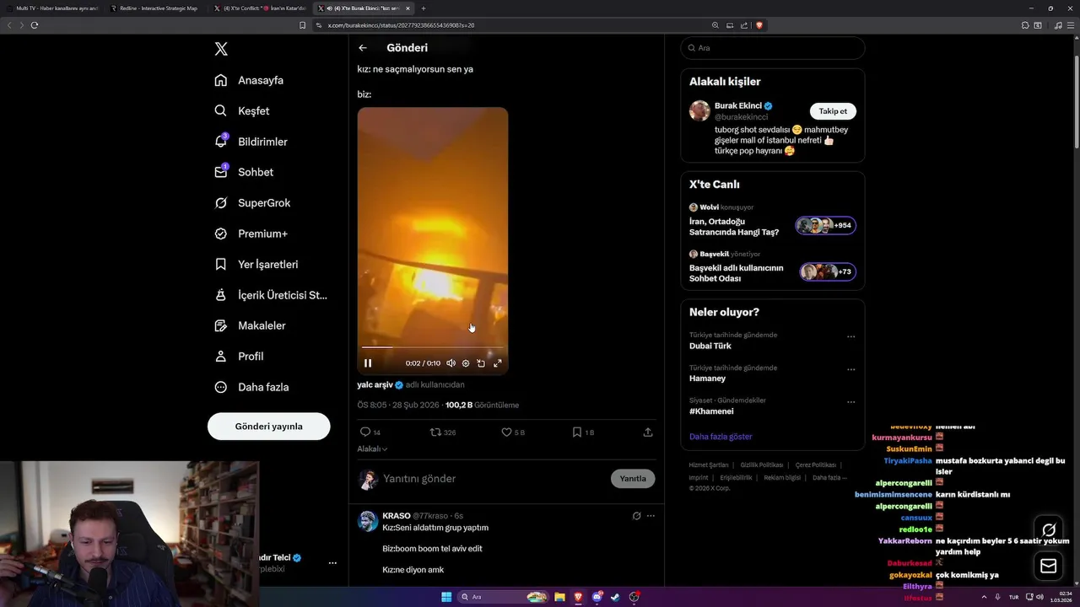Image resolution: width=1080 pixels, height=607 pixels.
Task: Open Sohbet messages
Action: 244,172
